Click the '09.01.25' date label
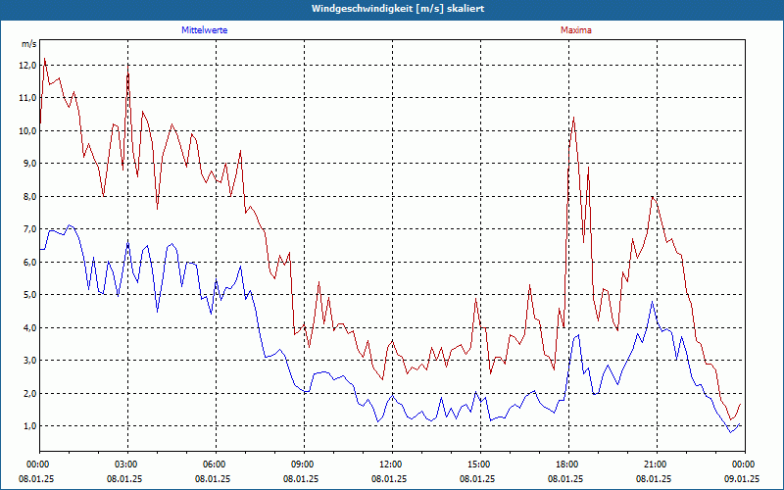Viewport: 784px width, 490px height. coord(742,478)
